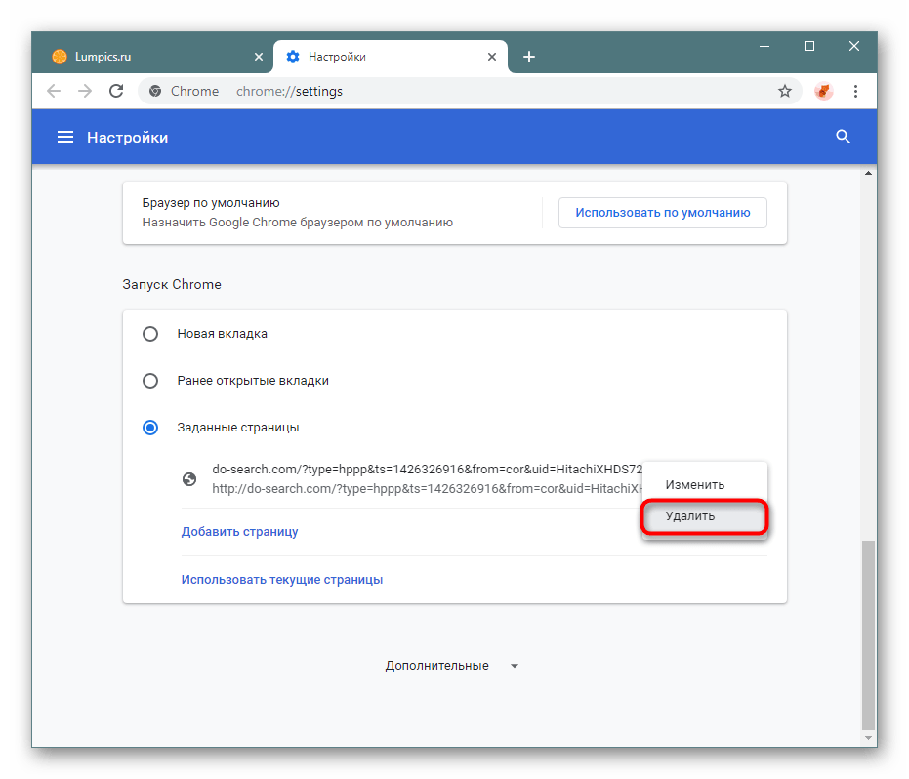Close the Настройки tab
Viewport: 909px width, 779px height.
492,57
